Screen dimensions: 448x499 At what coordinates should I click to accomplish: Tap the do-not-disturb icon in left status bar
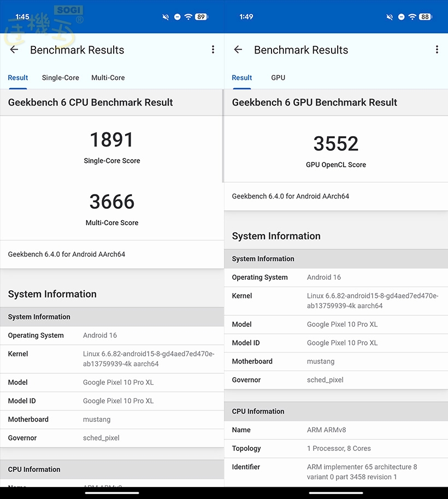(177, 17)
